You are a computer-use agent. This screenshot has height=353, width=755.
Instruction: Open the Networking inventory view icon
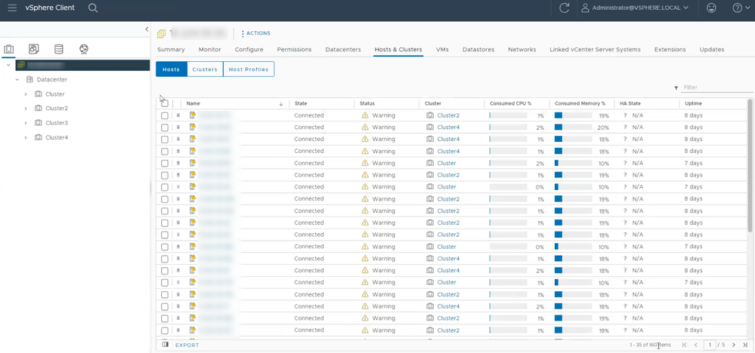[x=84, y=50]
